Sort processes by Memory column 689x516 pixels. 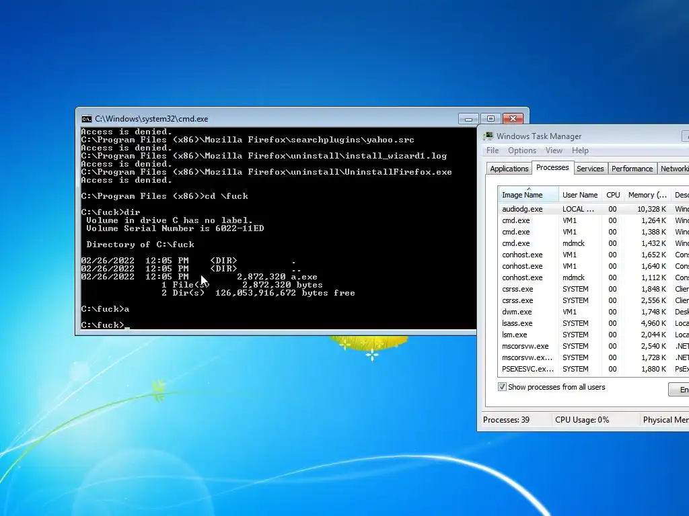(x=647, y=195)
